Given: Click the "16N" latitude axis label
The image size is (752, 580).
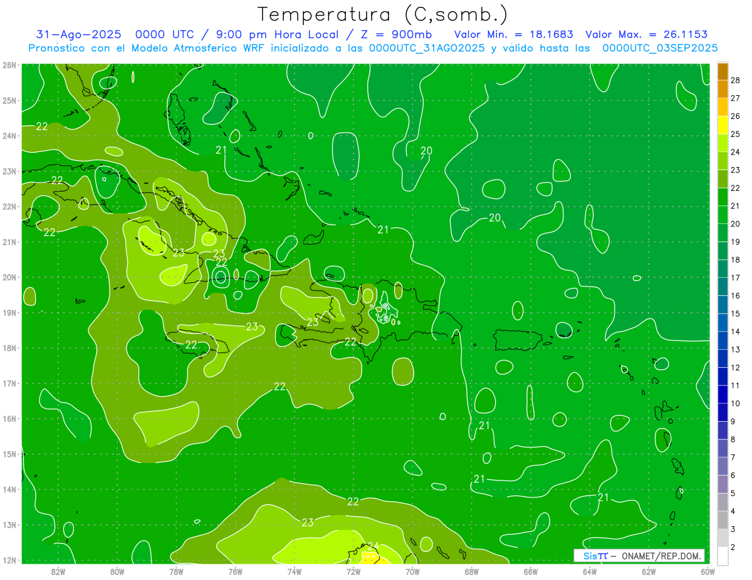Looking at the screenshot, I should tap(9, 419).
